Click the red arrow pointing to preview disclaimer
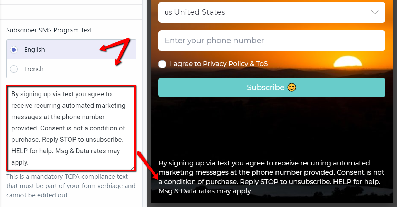Screen dimensions: 397x207 (148, 166)
